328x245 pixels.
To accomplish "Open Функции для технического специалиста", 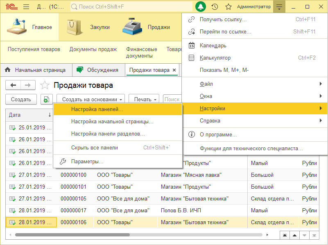I will click(255, 149).
